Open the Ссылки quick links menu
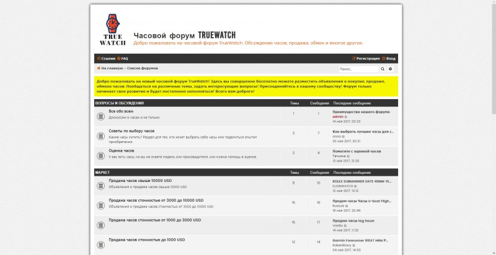 click(x=106, y=58)
